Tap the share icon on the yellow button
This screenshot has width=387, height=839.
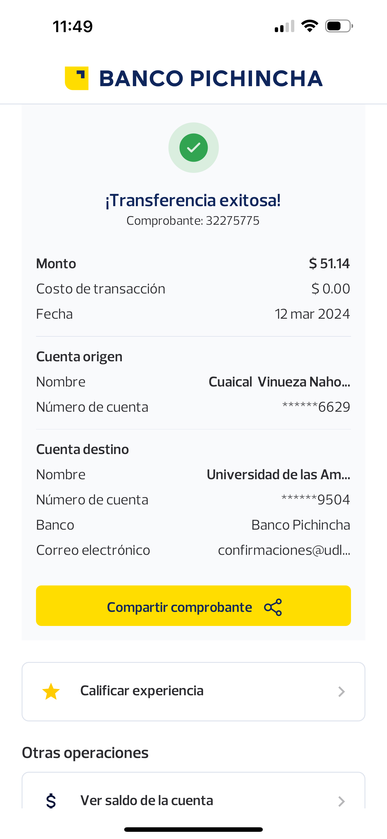tap(273, 607)
